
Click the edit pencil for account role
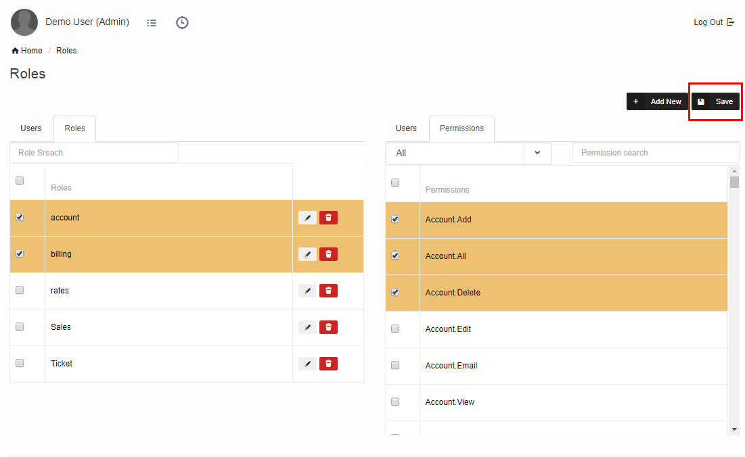(307, 218)
